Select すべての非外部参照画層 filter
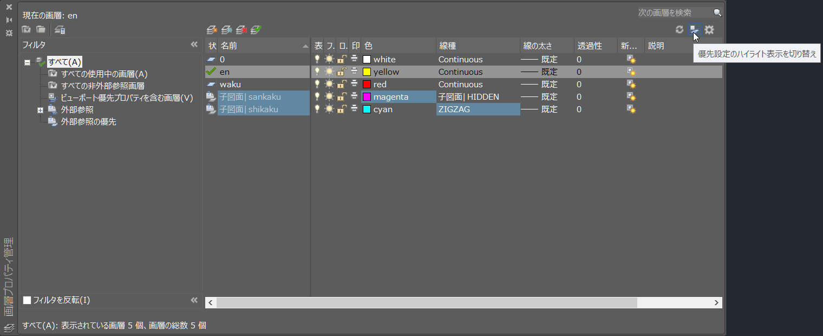Screen dimensions: 823x336 point(102,86)
